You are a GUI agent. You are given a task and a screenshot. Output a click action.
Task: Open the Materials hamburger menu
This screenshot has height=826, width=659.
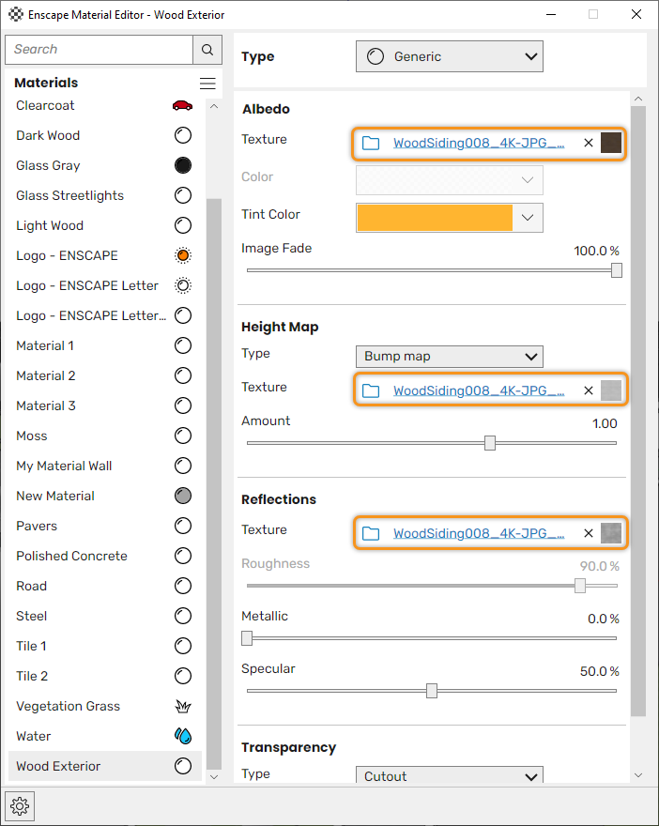[x=207, y=84]
